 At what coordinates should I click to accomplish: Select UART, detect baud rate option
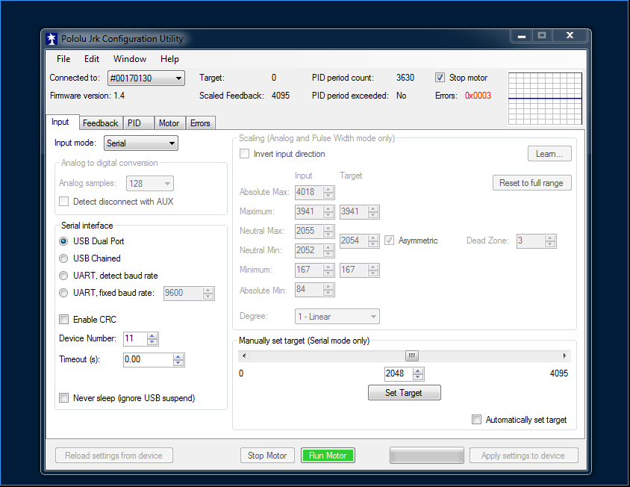pos(63,276)
